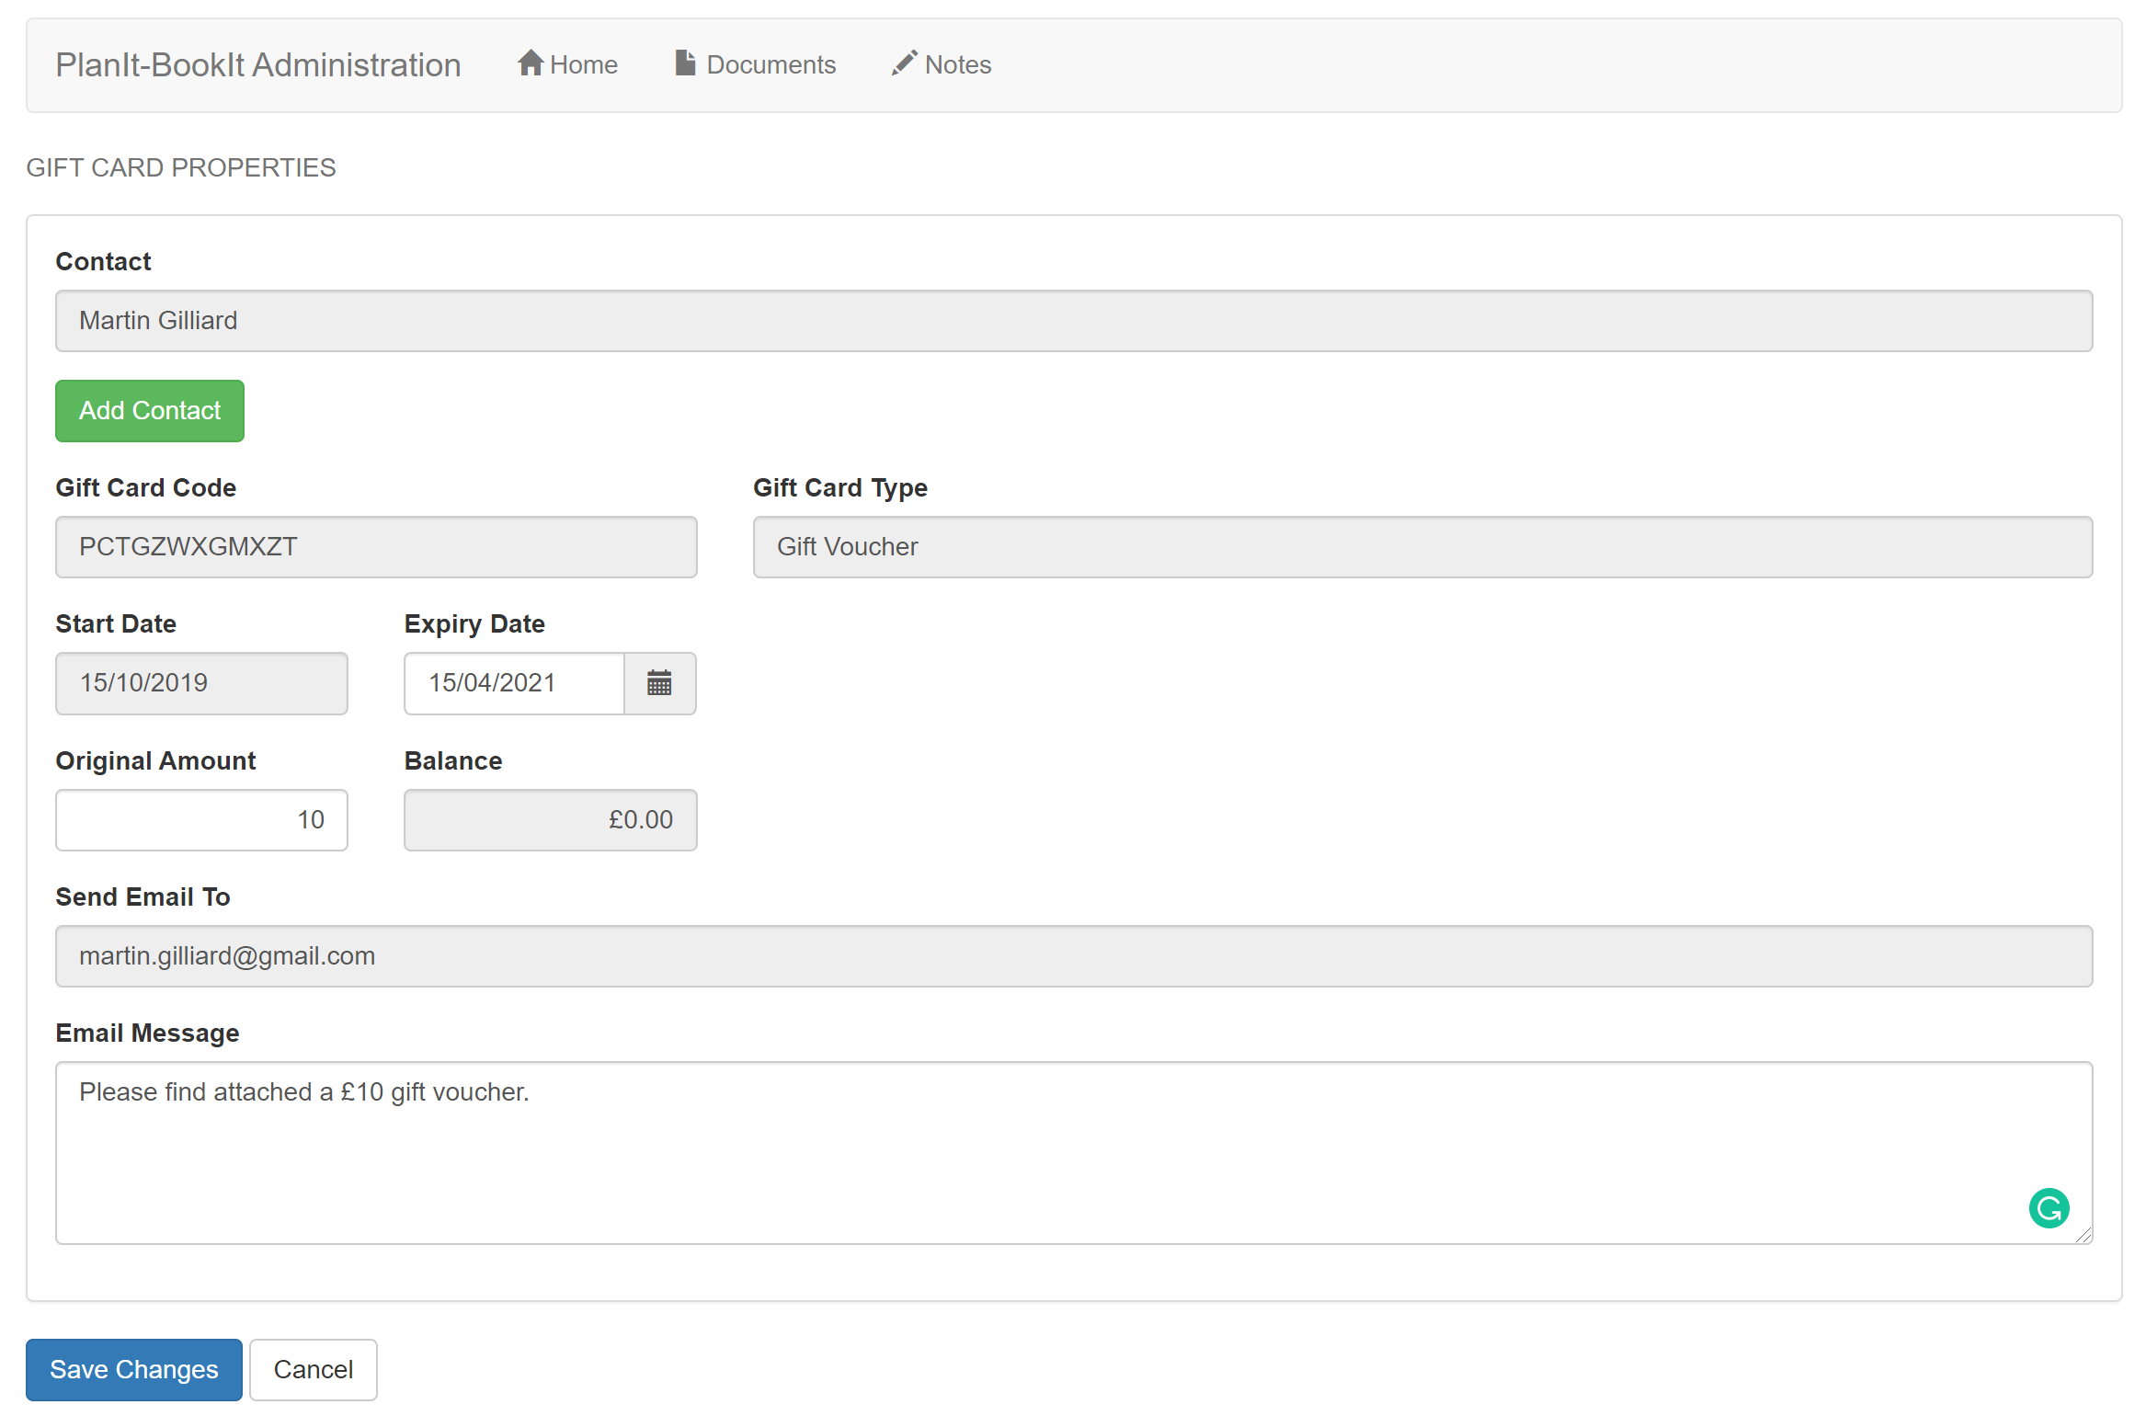
Task: Open the Documents section
Action: (754, 64)
